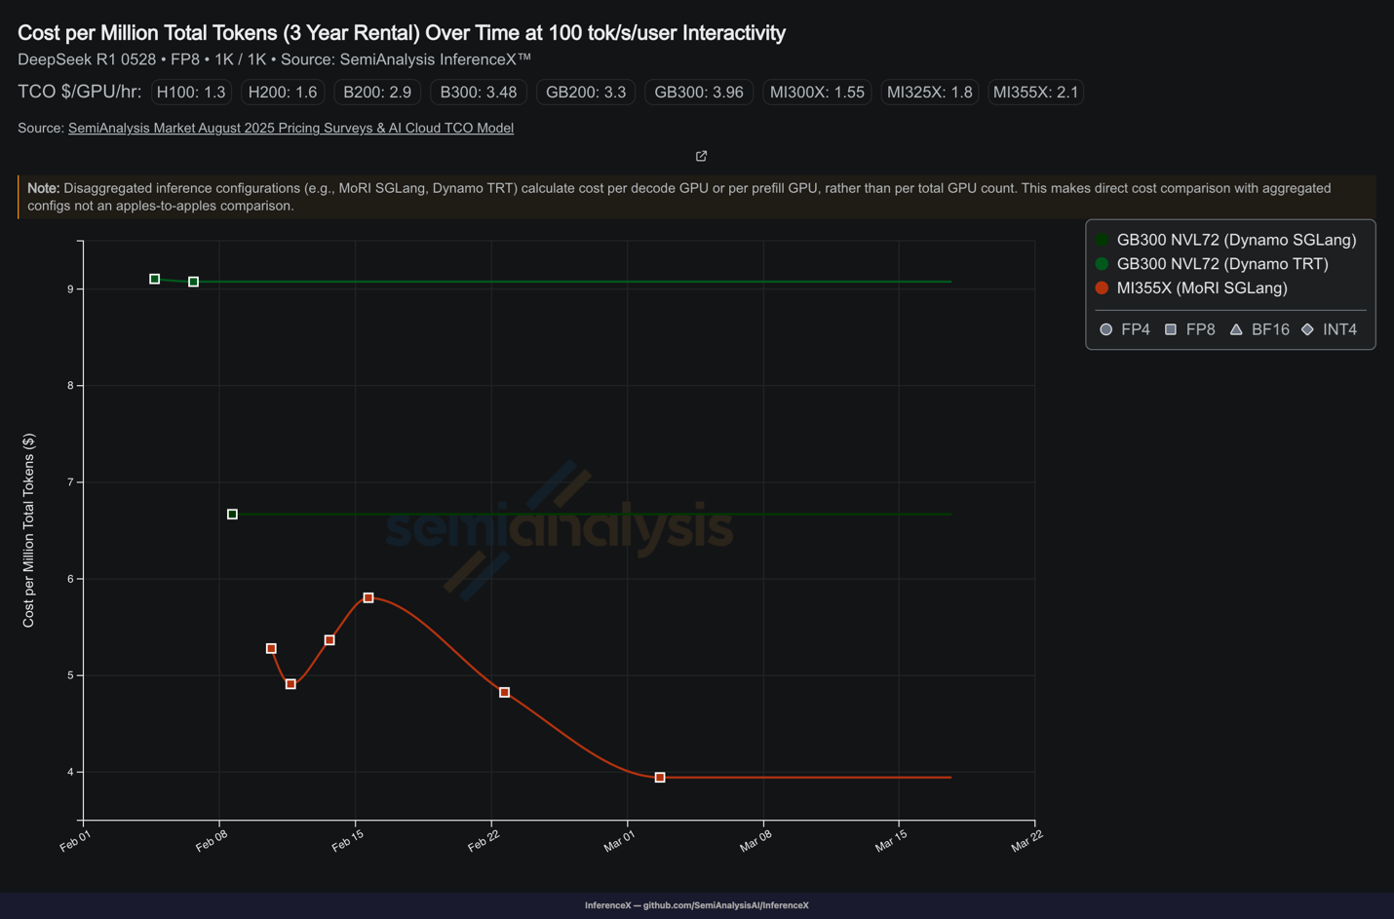Expand the GB200: 3.3 pricing chip
The height and width of the screenshot is (919, 1394).
pos(585,92)
